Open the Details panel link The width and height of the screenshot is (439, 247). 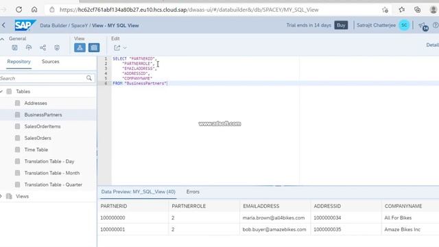[433, 45]
